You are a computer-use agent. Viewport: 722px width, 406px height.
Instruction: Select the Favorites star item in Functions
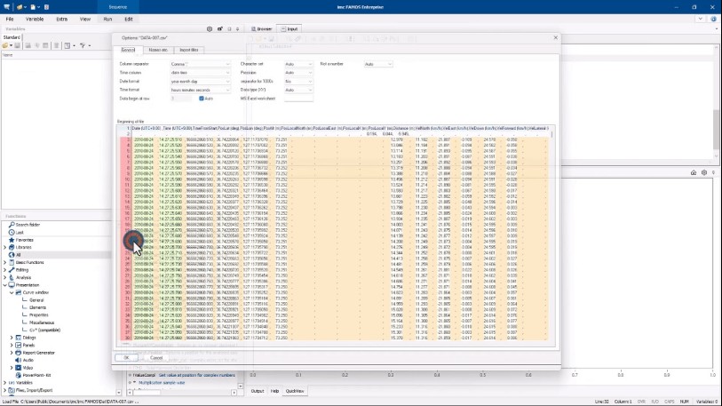coord(23,240)
